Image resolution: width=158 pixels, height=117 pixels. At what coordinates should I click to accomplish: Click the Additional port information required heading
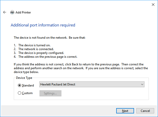coord(43,25)
